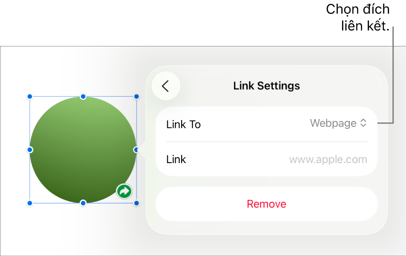Screen dimensions: 406x256
Task: Click the middle-left selection handle
Action: (x=30, y=150)
